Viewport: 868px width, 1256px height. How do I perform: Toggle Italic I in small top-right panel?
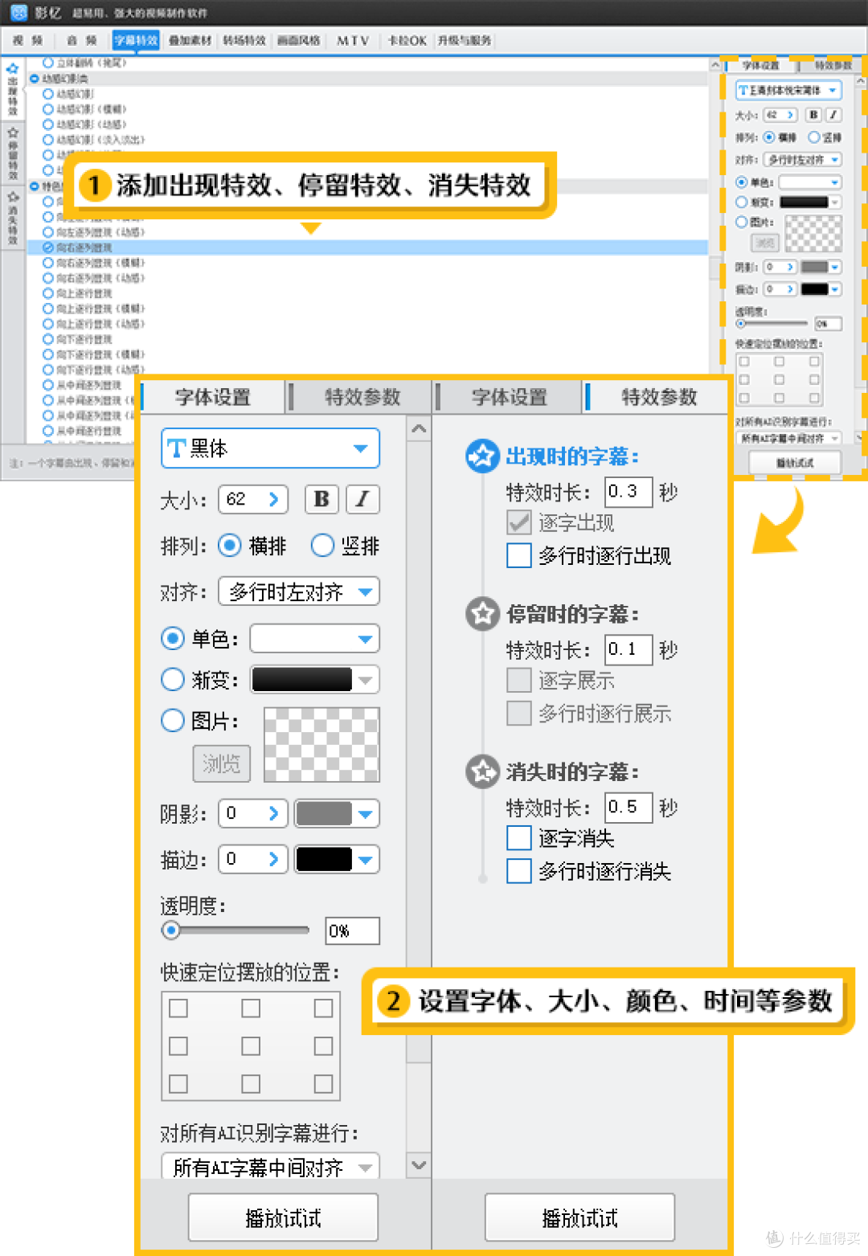pyautogui.click(x=833, y=115)
